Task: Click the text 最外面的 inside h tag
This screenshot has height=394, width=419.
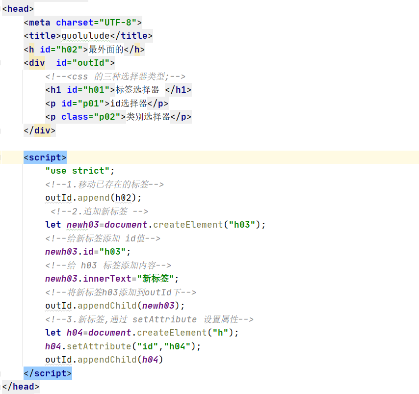Action: tap(106, 50)
